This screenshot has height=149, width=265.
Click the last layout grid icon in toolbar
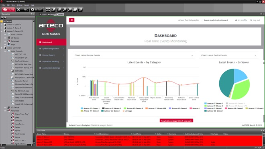point(80,10)
